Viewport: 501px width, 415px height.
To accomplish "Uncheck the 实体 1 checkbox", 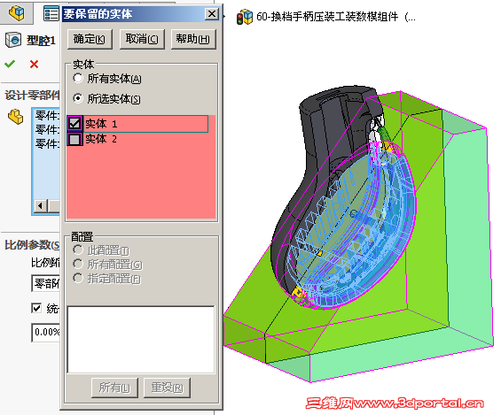I will [74, 123].
